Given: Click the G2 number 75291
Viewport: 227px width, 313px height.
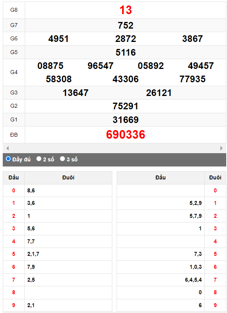Looking at the screenshot, I should tap(126, 106).
